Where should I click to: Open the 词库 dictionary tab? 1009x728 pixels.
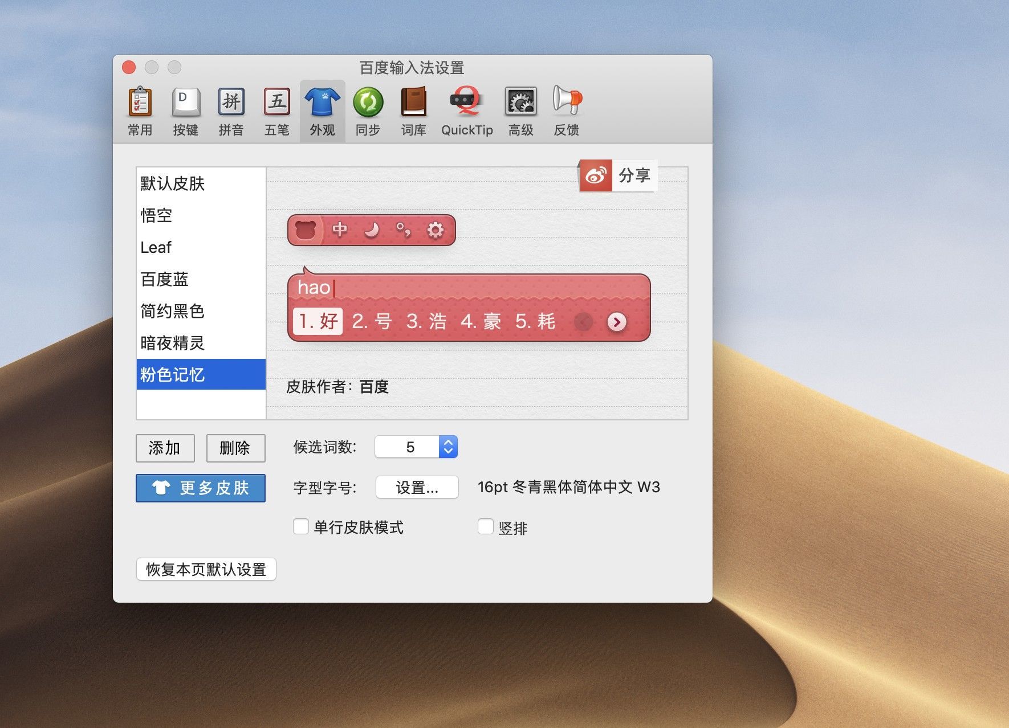click(414, 112)
